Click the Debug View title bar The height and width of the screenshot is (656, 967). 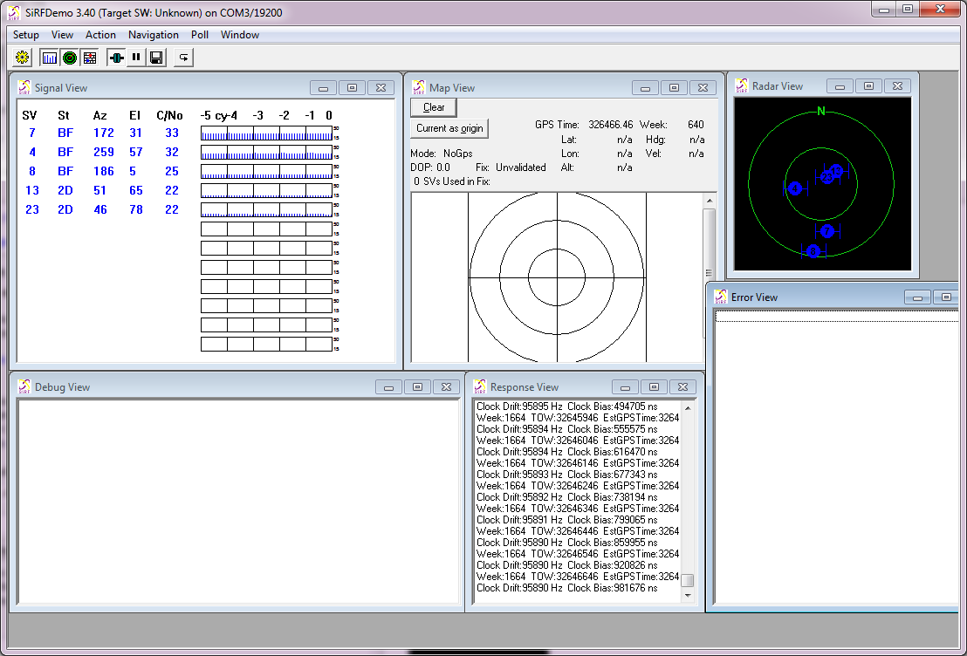pyautogui.click(x=238, y=387)
